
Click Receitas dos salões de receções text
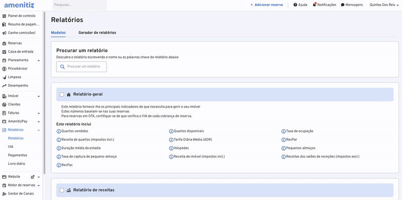tap(323, 156)
